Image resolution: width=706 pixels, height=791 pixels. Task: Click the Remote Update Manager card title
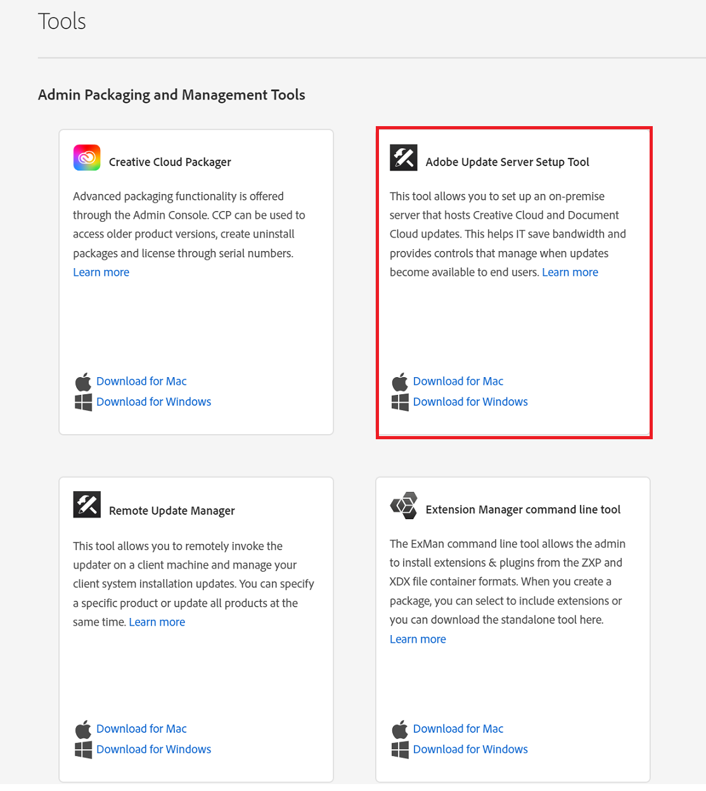pos(172,510)
